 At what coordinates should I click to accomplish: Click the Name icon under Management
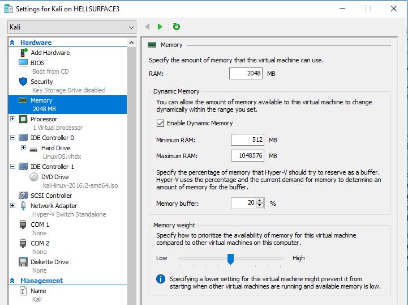pyautogui.click(x=23, y=291)
